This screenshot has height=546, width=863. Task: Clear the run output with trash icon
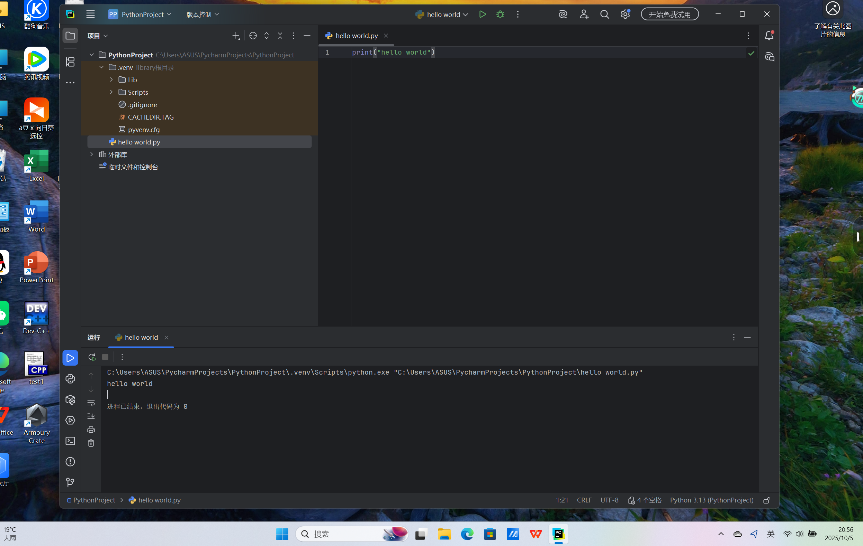[91, 443]
